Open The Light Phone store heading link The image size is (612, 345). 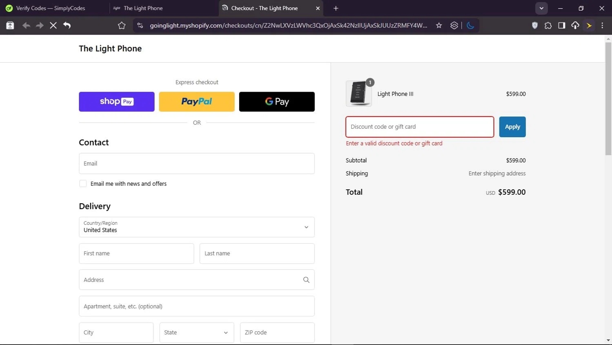point(110,48)
